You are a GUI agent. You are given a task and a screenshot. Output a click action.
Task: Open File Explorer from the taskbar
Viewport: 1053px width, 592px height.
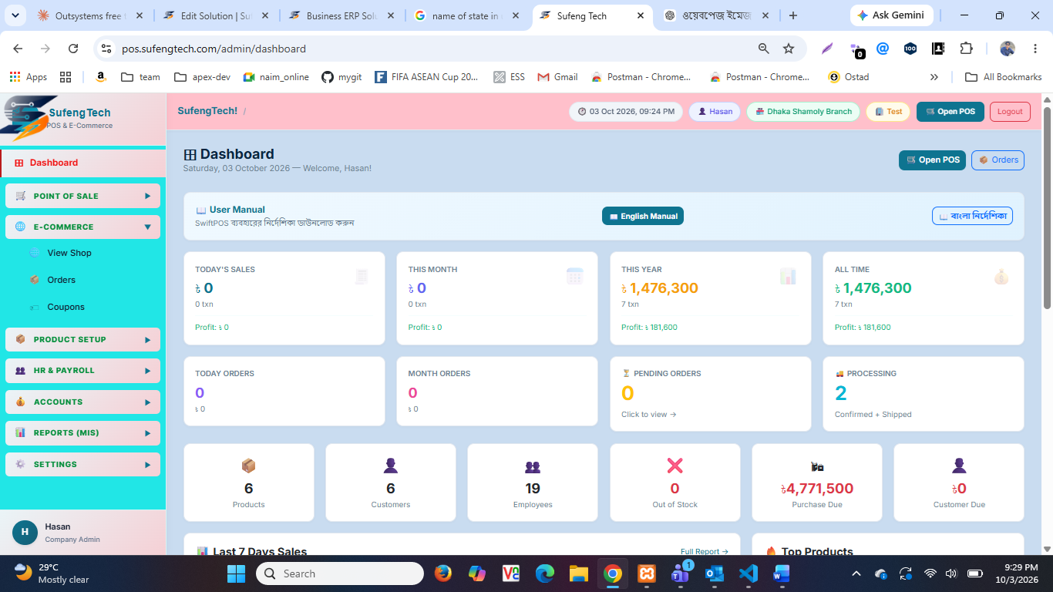click(x=578, y=573)
